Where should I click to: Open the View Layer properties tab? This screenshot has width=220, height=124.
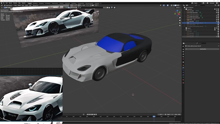click(x=183, y=54)
